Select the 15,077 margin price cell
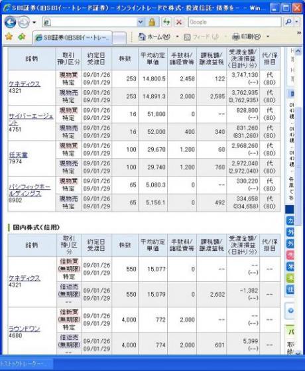Image resolution: width=305 pixels, height=371 pixels. pyautogui.click(x=153, y=269)
